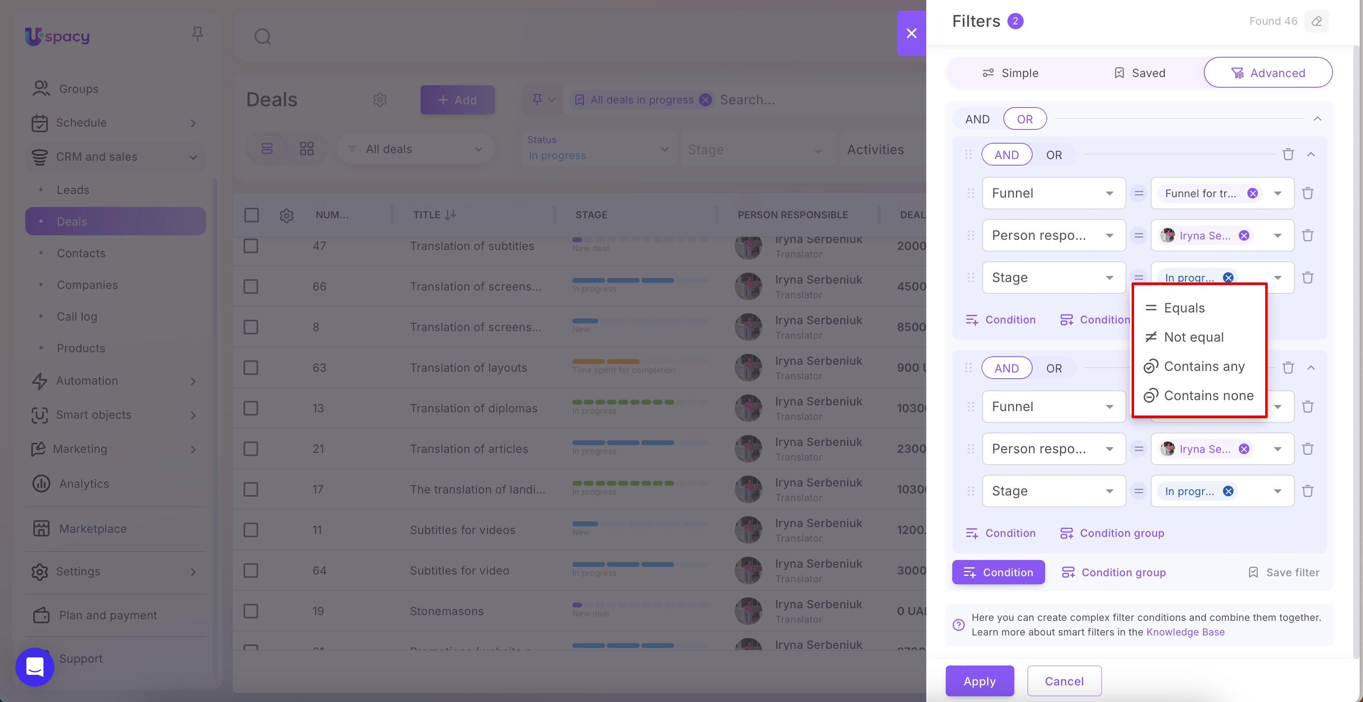The width and height of the screenshot is (1363, 702).
Task: Add a Condition group at the root level
Action: (1114, 573)
